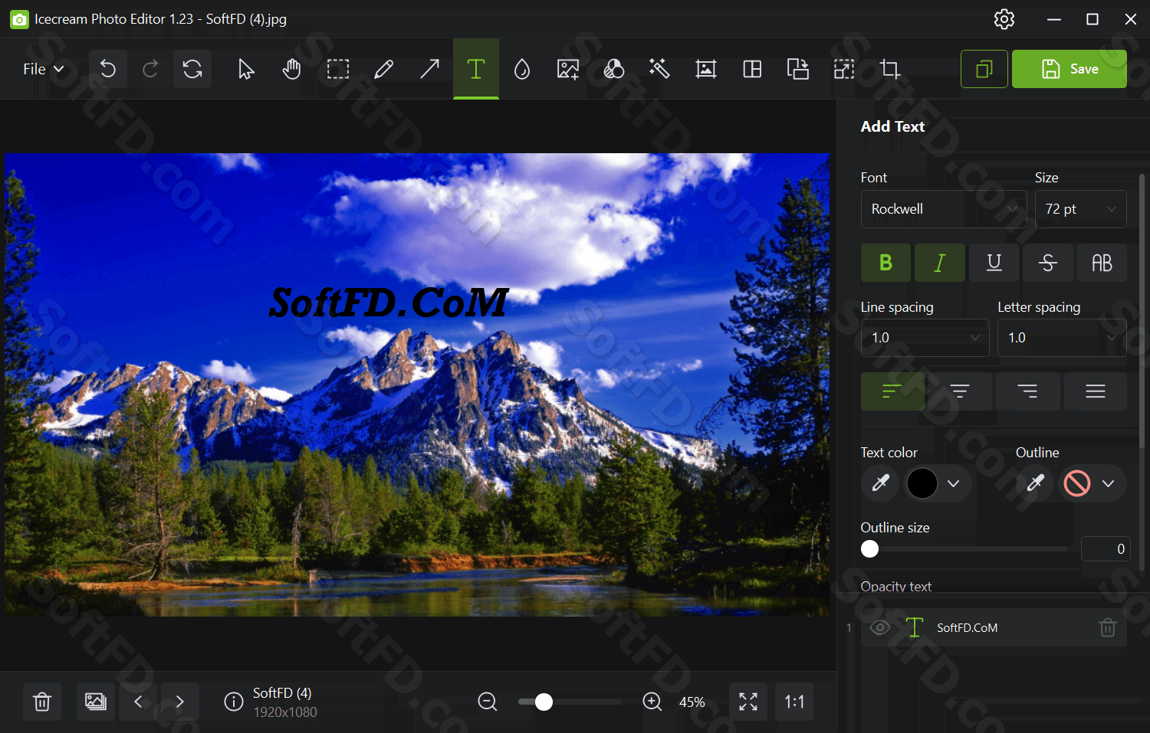Open the File menu
The width and height of the screenshot is (1150, 733).
43,69
